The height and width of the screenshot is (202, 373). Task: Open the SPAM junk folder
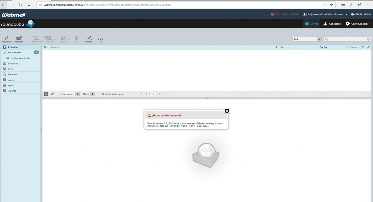click(x=20, y=69)
